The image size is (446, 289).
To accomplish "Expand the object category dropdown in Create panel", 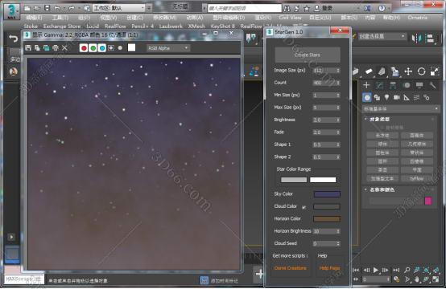I will 401,108.
